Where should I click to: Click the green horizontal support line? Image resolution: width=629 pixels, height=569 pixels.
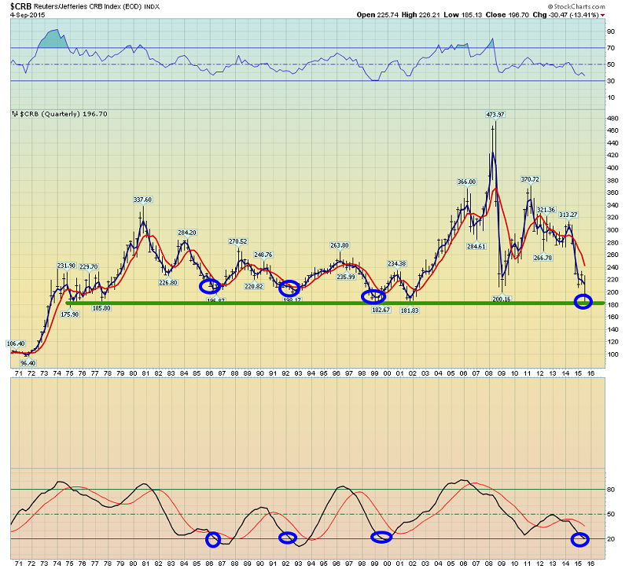click(335, 303)
